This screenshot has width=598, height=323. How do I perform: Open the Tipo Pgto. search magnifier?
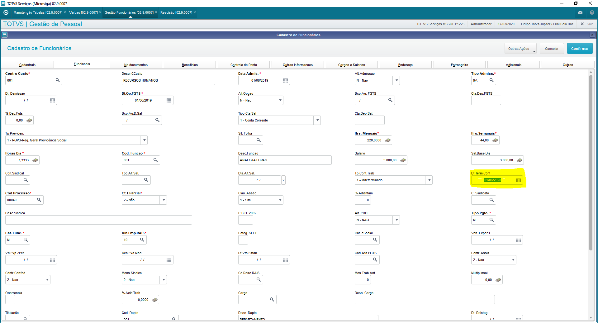coord(491,220)
